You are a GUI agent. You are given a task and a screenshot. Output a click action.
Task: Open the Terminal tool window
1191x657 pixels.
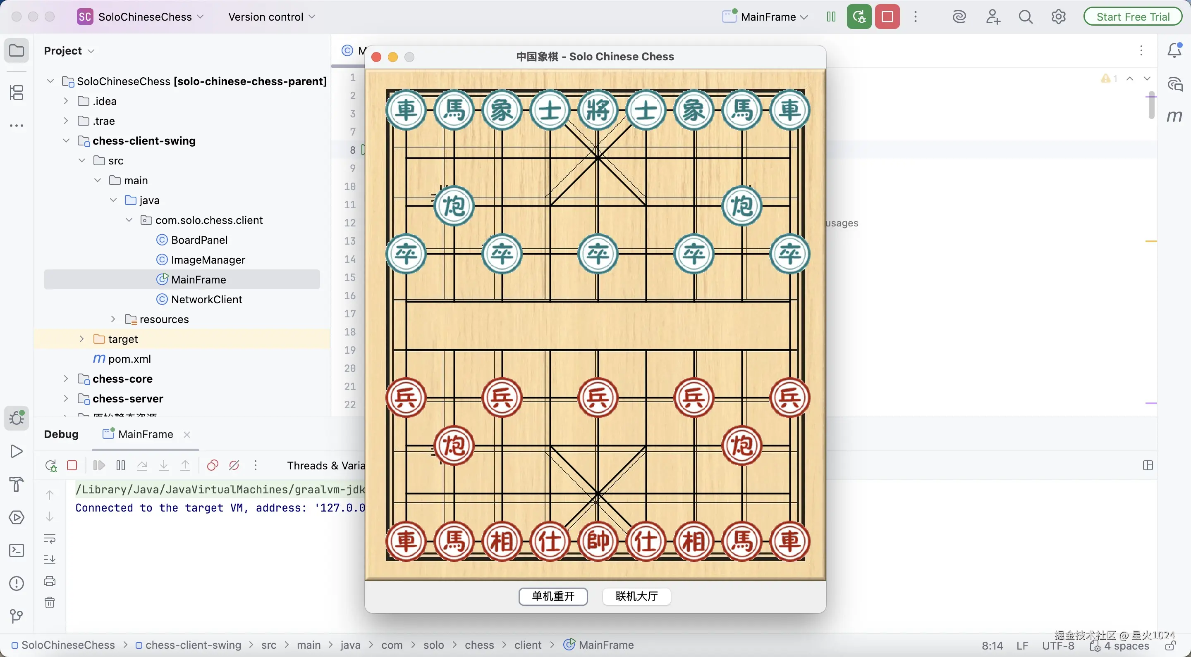pyautogui.click(x=17, y=550)
